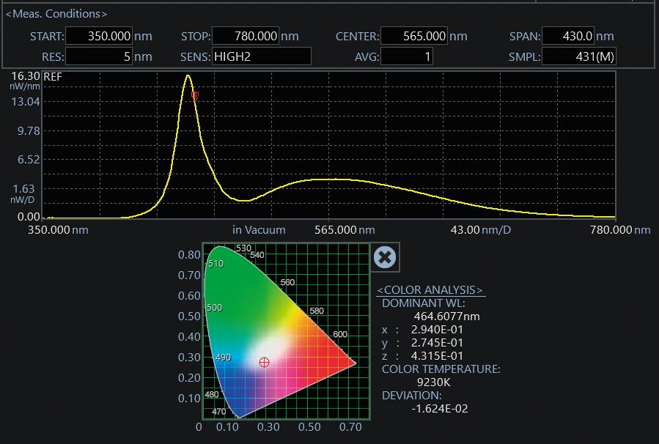
Task: Select the CENTER wavelength field 565.000
Action: [x=414, y=36]
